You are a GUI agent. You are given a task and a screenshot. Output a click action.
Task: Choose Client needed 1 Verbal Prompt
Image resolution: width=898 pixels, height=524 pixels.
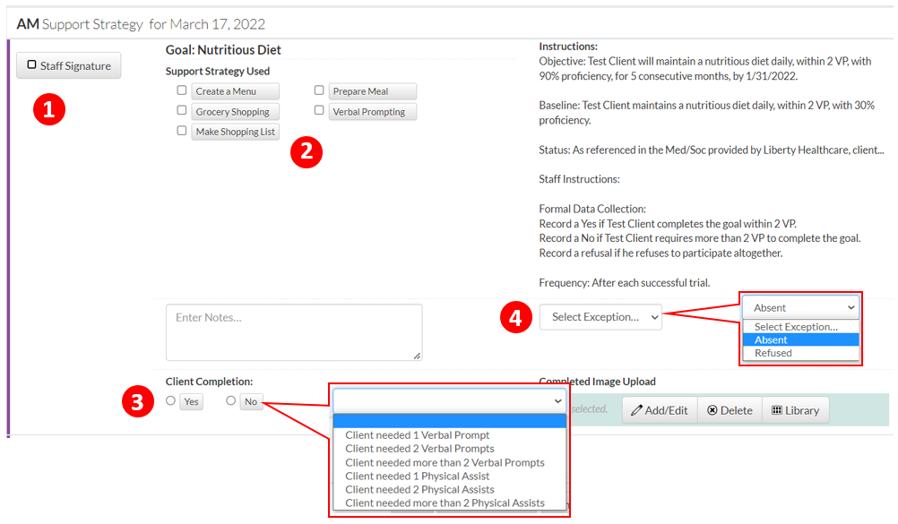tap(418, 435)
